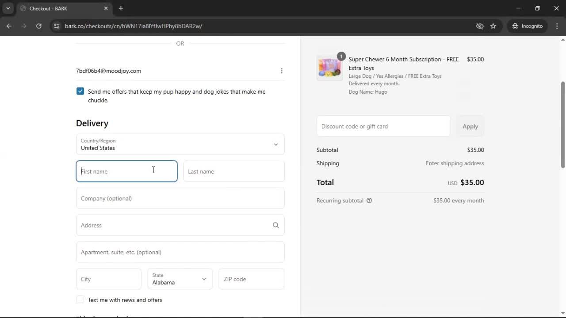Open the tab search dropdown arrow

click(8, 8)
